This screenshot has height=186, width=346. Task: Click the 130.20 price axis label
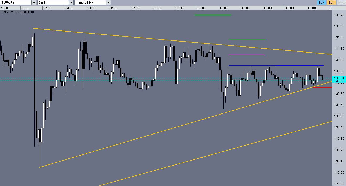[x=339, y=150]
